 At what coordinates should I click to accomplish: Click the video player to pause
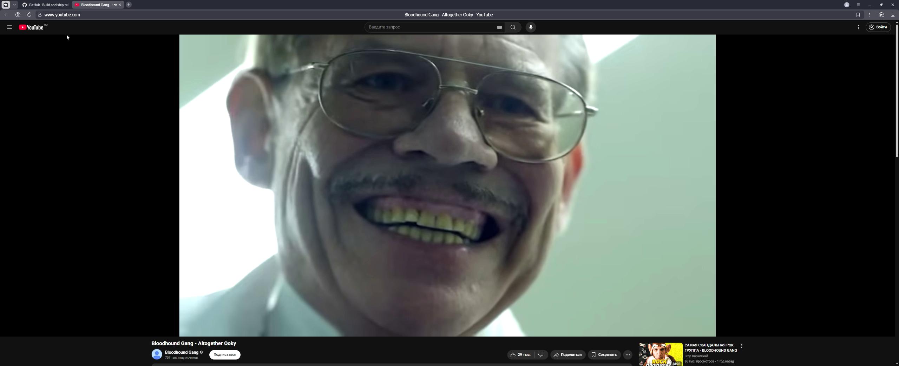click(447, 185)
